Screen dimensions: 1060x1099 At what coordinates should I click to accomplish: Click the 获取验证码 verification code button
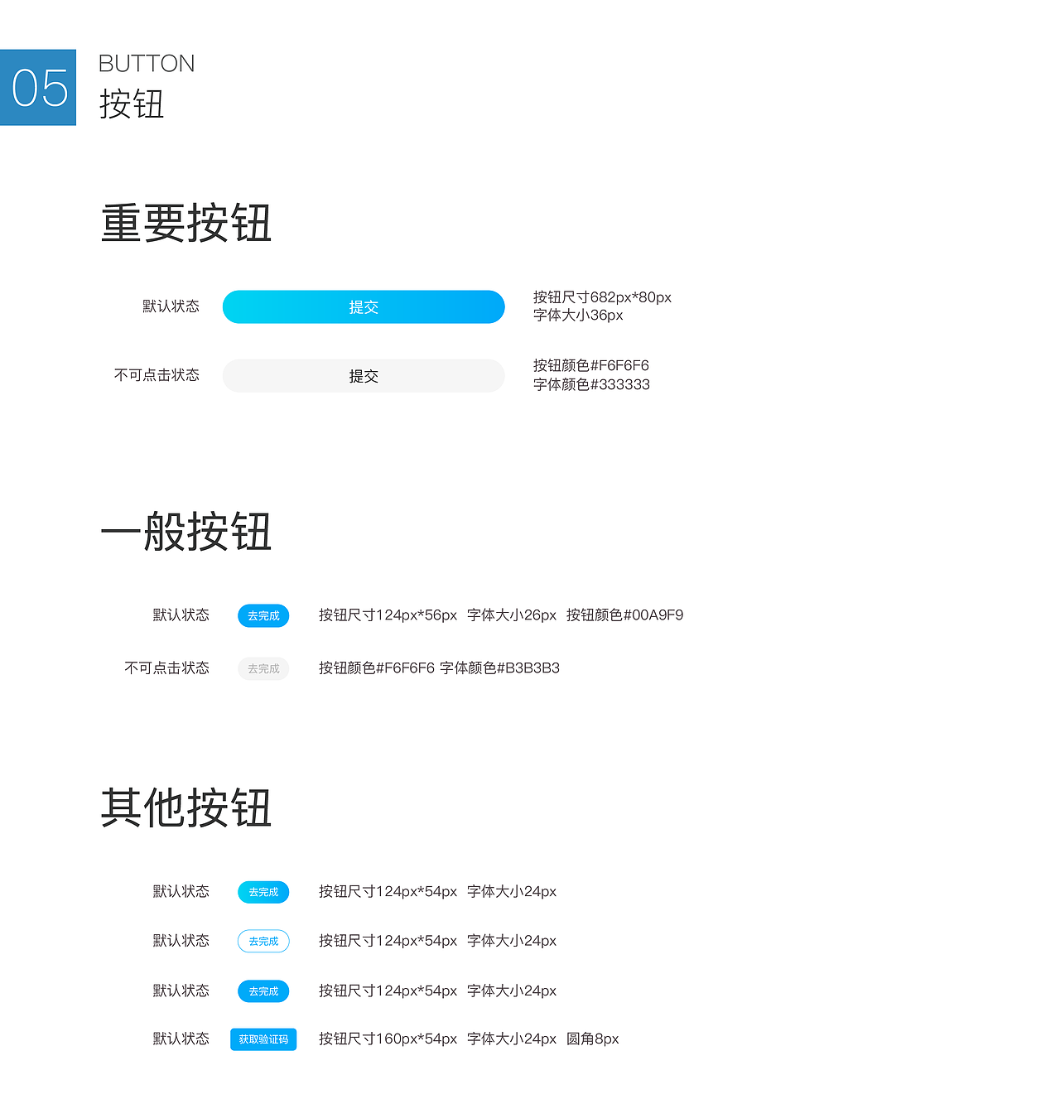[263, 1039]
